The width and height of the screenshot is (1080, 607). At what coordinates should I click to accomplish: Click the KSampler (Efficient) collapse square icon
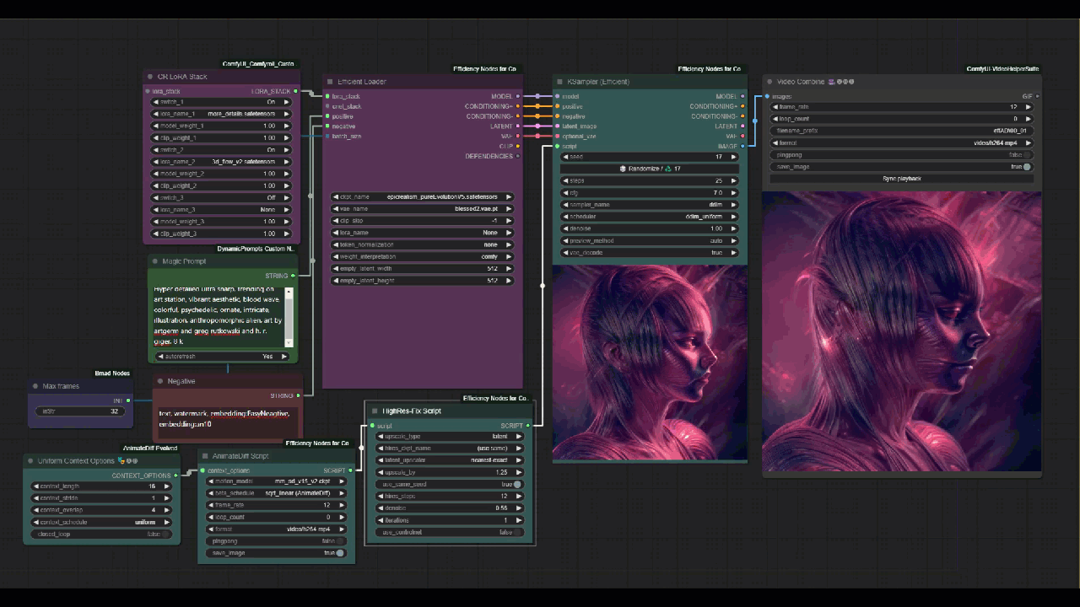tap(559, 82)
